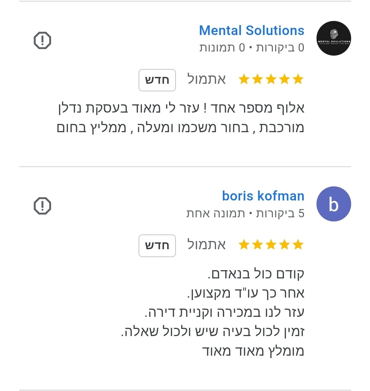Image resolution: width=370 pixels, height=391 pixels.
Task: Select the review text starting 'אלוף מספר אחד'
Action: 180,118
